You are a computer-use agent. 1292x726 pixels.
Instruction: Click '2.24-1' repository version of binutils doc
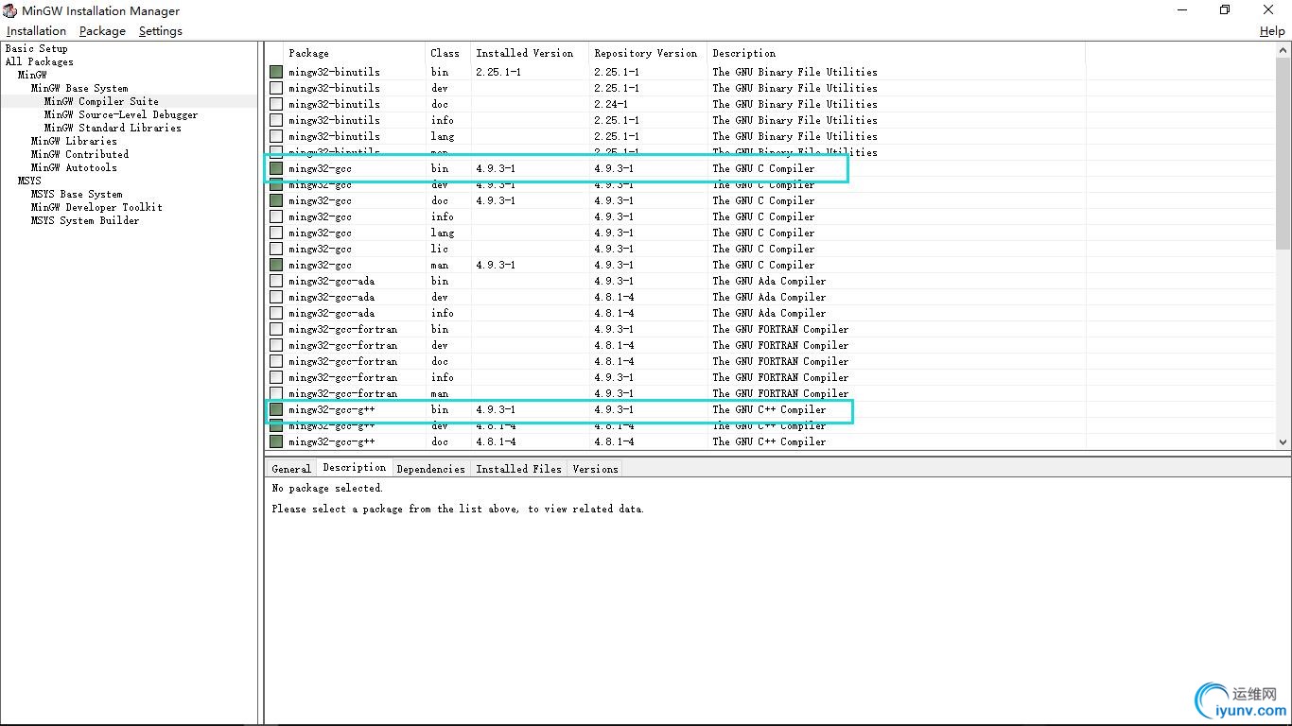(611, 104)
